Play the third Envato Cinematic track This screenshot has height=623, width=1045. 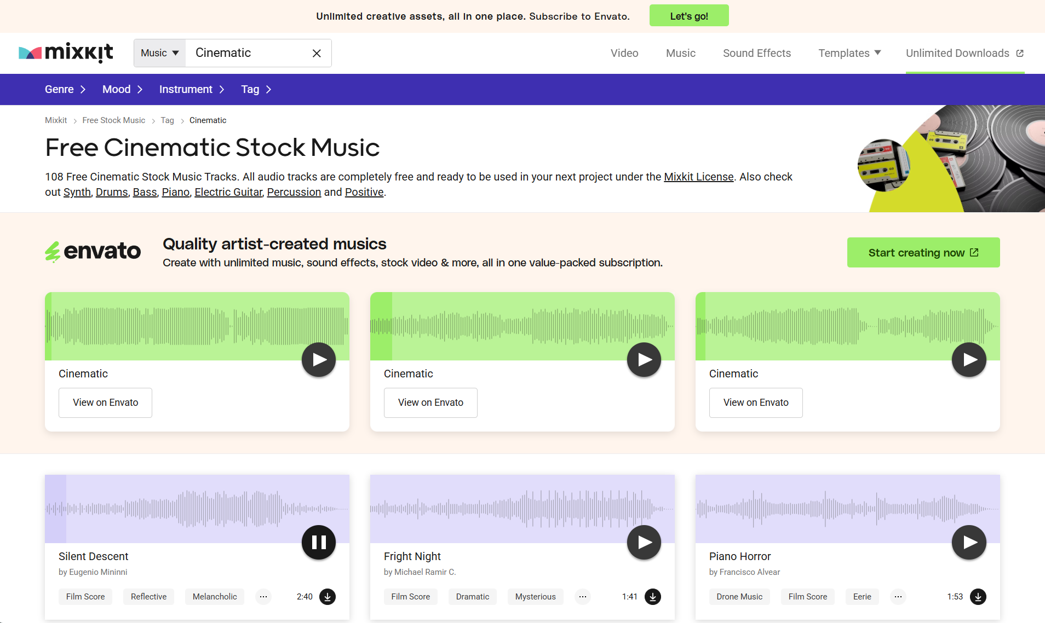pyautogui.click(x=969, y=359)
